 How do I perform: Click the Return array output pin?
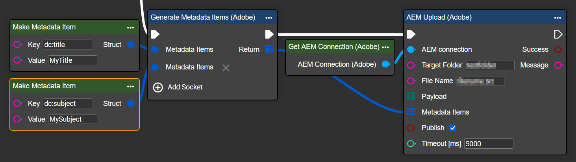(x=269, y=49)
